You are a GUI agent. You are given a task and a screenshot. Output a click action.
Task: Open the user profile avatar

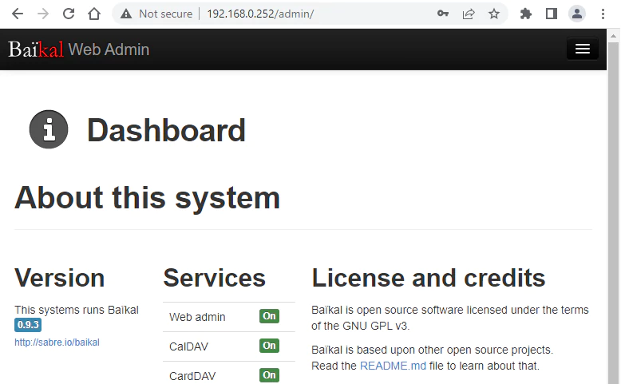pos(576,14)
